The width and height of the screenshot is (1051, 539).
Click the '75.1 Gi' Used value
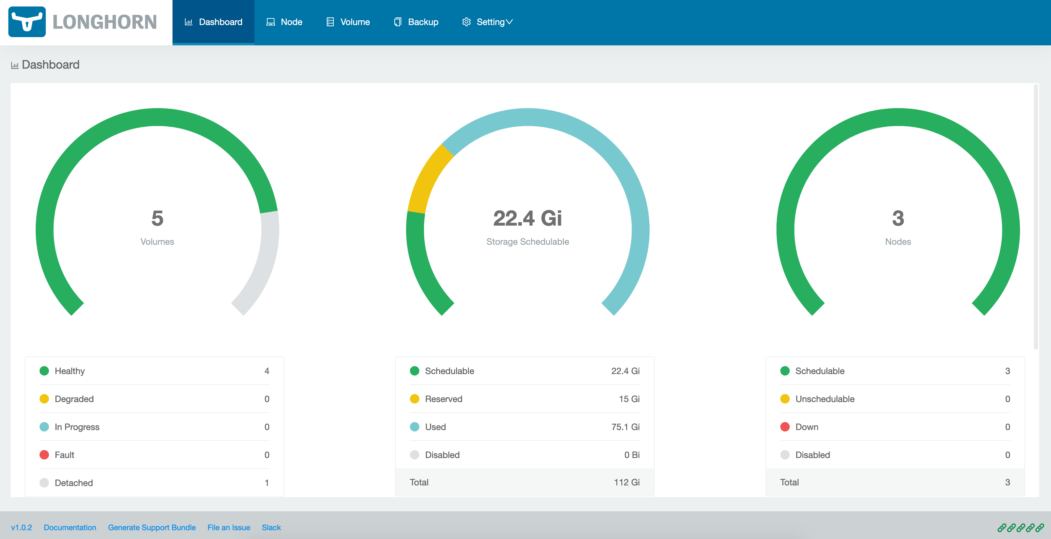point(625,427)
